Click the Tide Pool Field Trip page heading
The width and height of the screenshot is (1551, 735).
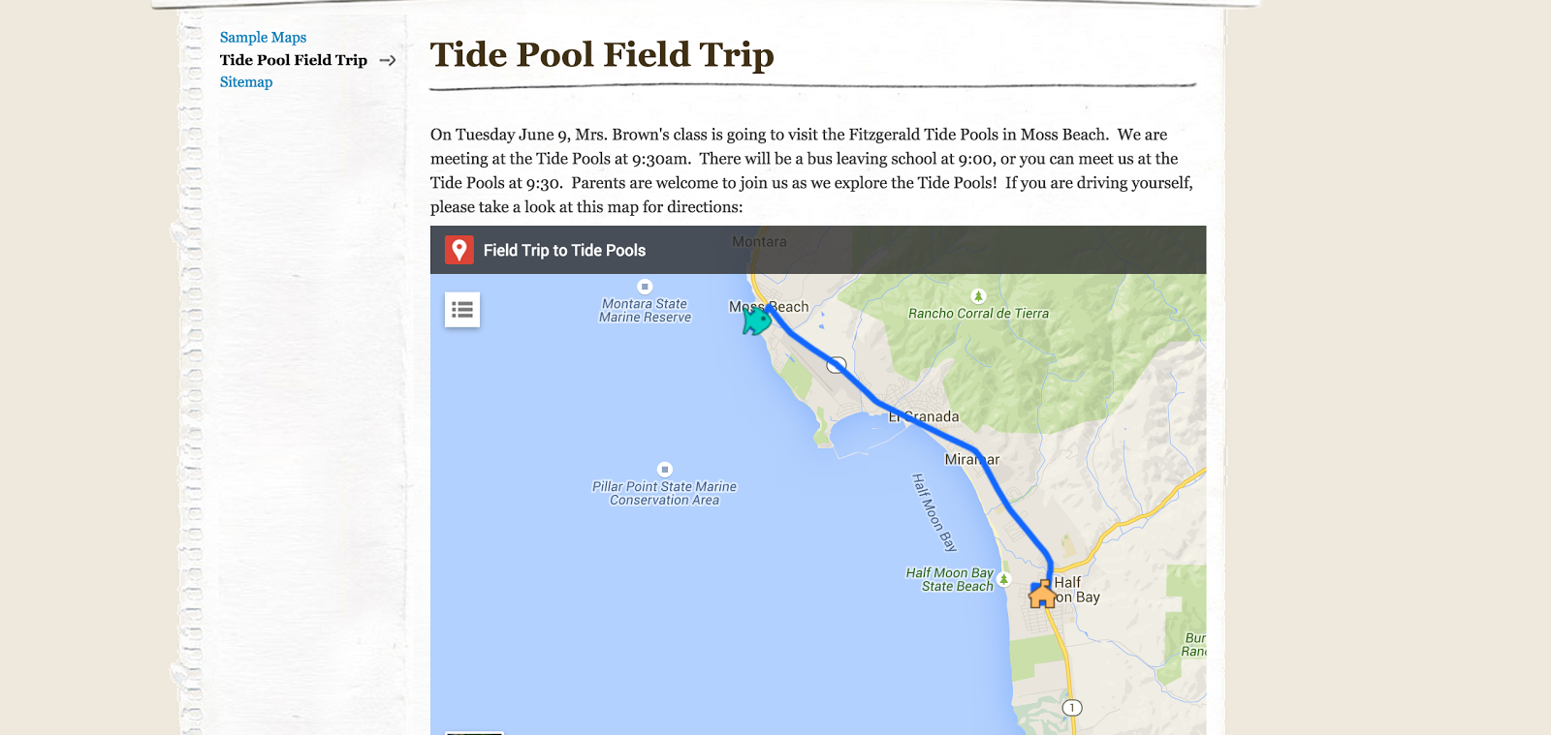(x=602, y=55)
